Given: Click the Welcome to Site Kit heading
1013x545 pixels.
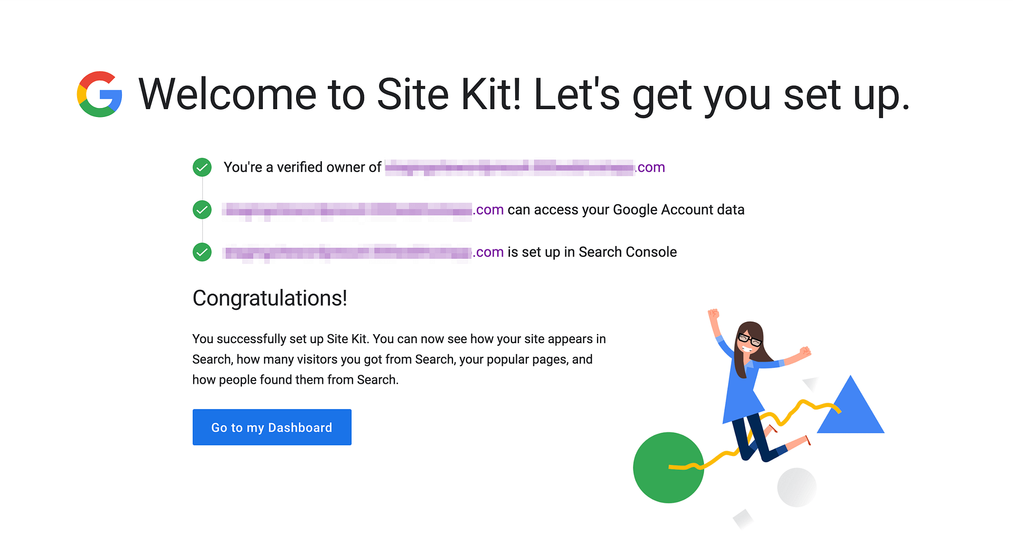Looking at the screenshot, I should 523,95.
